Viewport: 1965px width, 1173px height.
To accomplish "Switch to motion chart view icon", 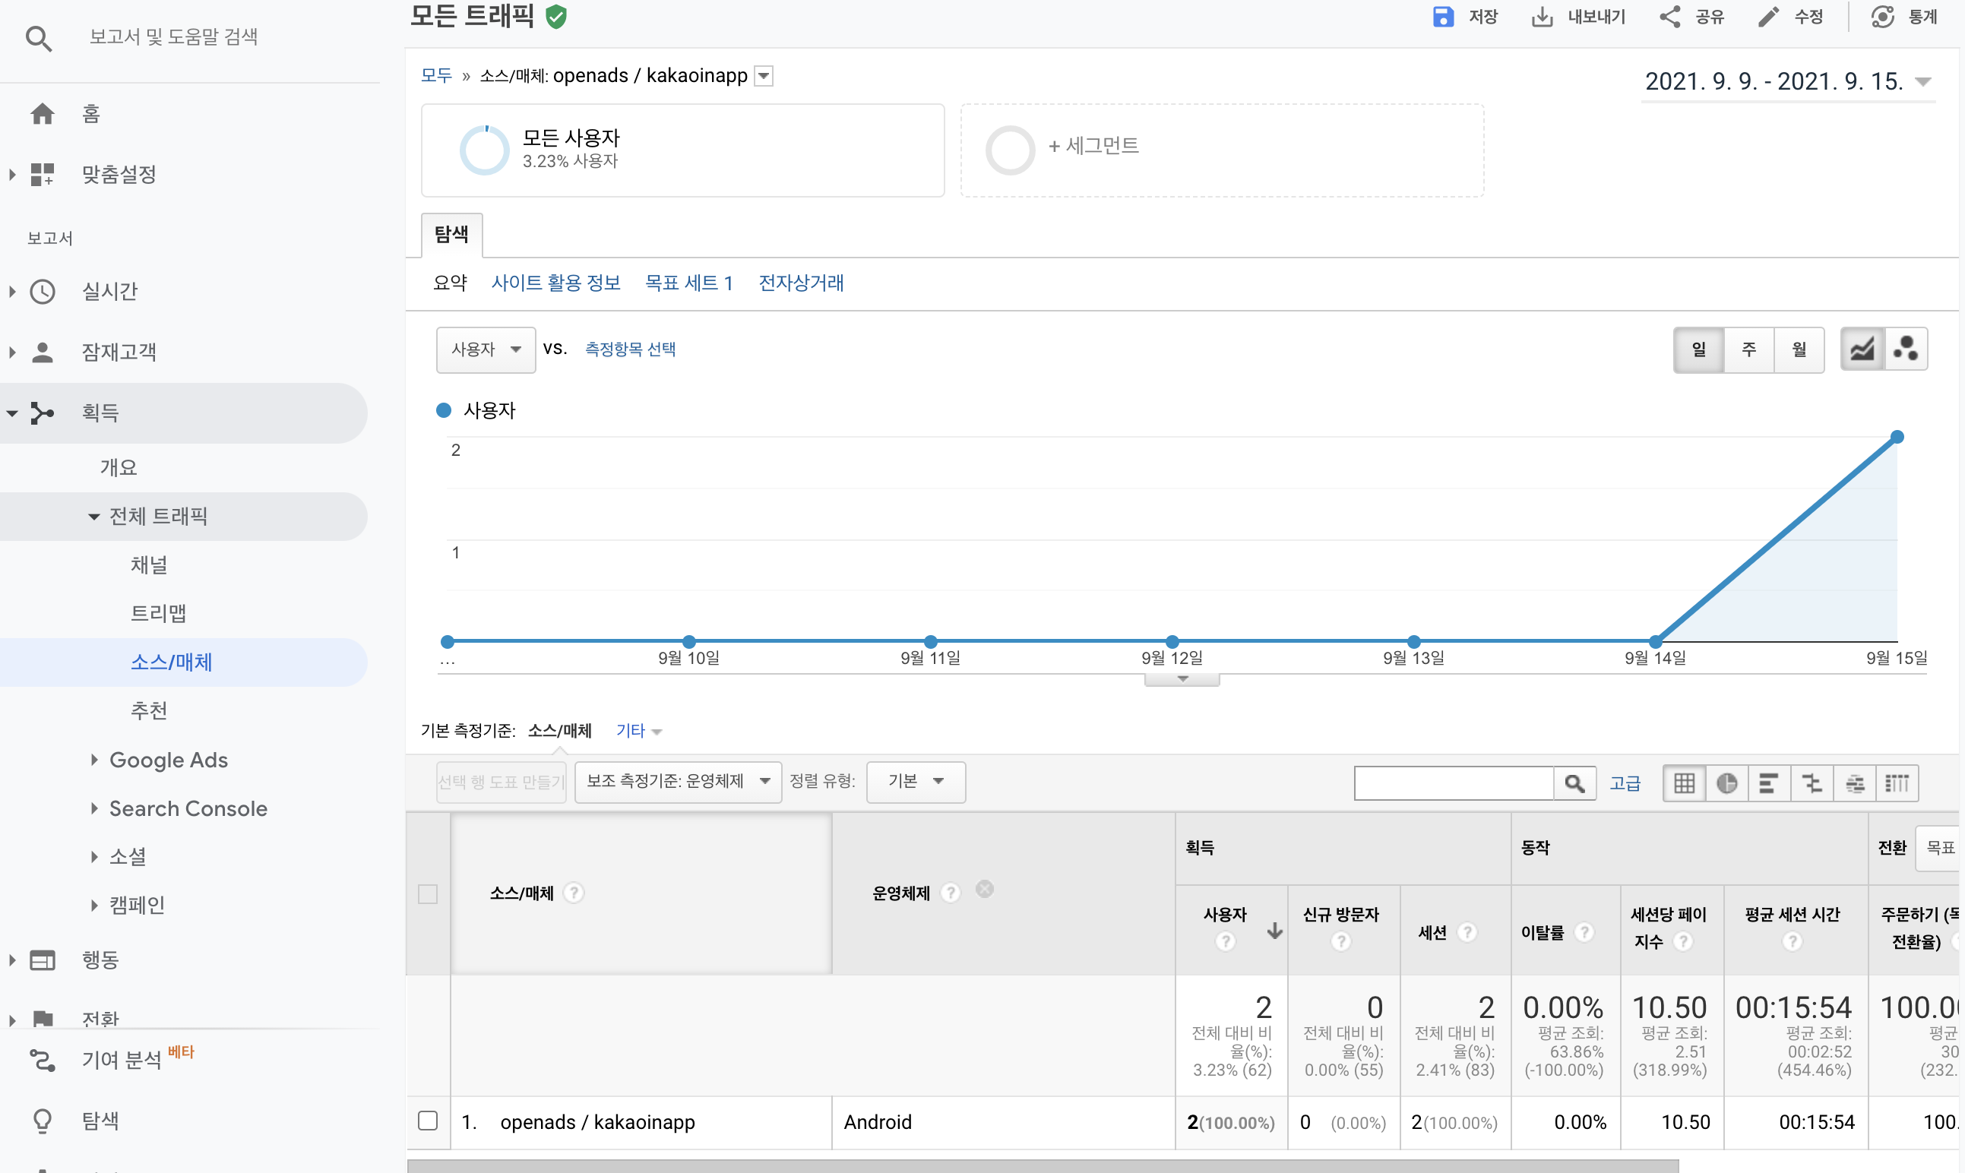I will click(1906, 349).
